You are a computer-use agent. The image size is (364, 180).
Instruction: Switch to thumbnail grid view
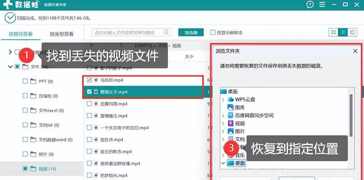click(x=333, y=32)
